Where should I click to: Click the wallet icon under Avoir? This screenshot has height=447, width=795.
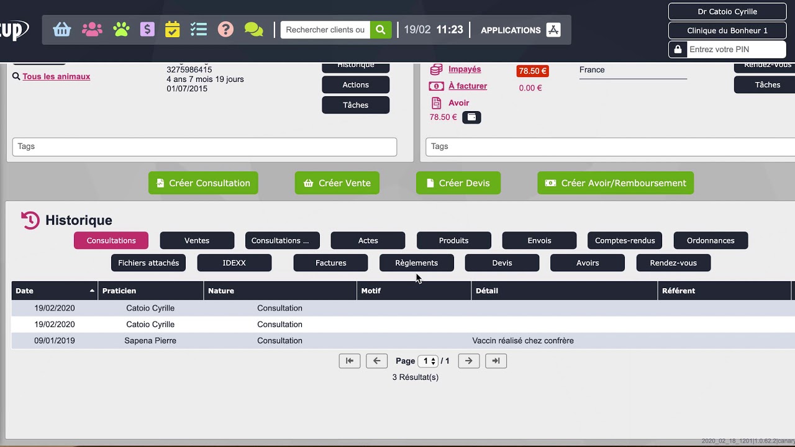pyautogui.click(x=471, y=117)
